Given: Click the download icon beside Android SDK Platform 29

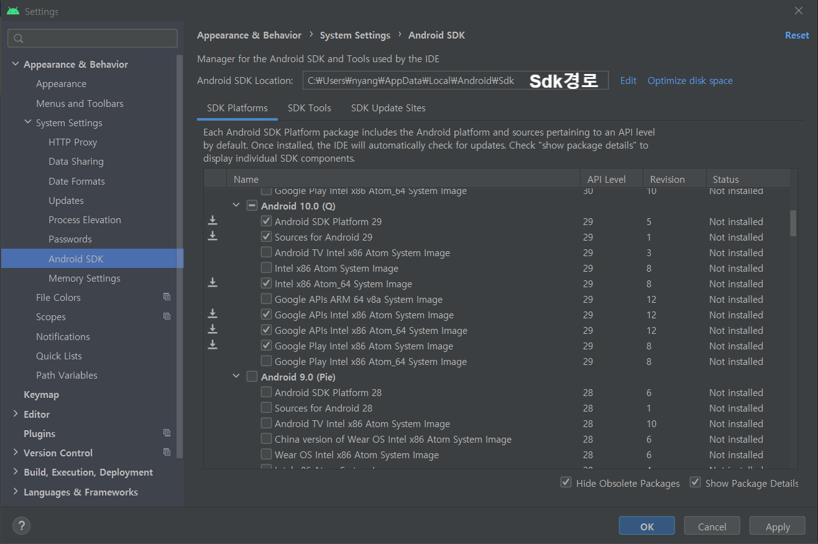Looking at the screenshot, I should pos(213,220).
